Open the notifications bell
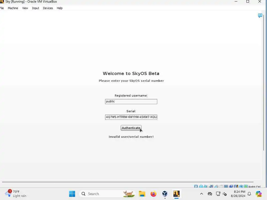 249,194
